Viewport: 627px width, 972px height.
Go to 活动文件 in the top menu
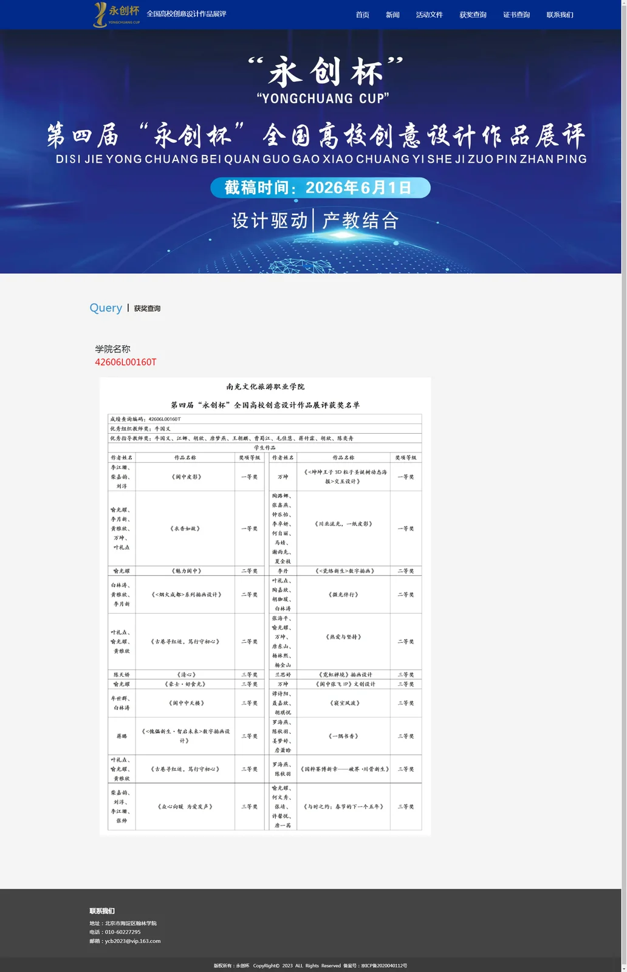(x=430, y=15)
